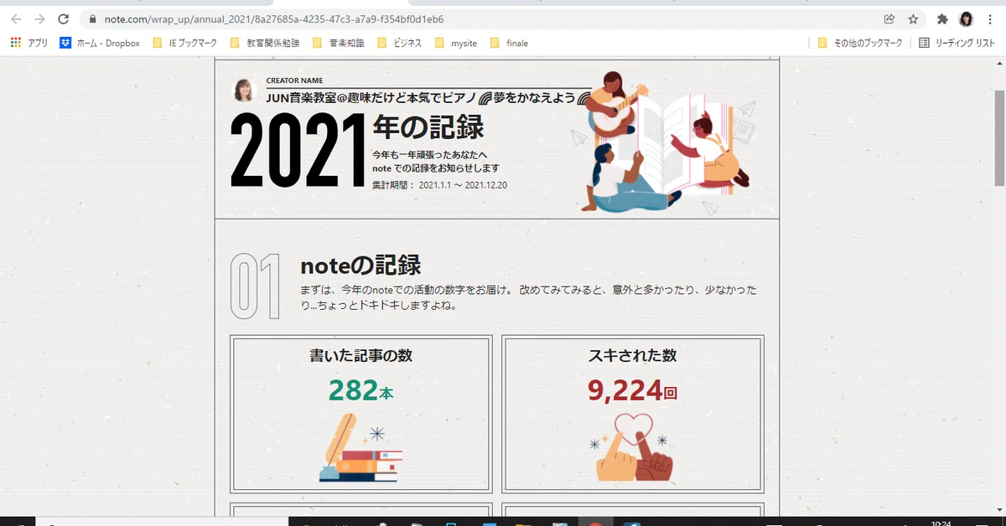Image resolution: width=1006 pixels, height=526 pixels.
Task: Click the text 今年も一年頑張ったあなたへ
Action: (x=429, y=154)
